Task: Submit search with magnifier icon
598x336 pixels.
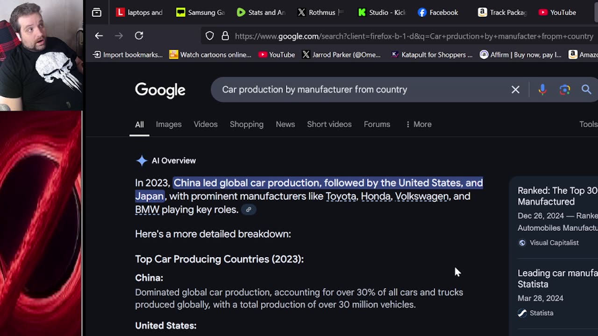Action: pyautogui.click(x=586, y=90)
